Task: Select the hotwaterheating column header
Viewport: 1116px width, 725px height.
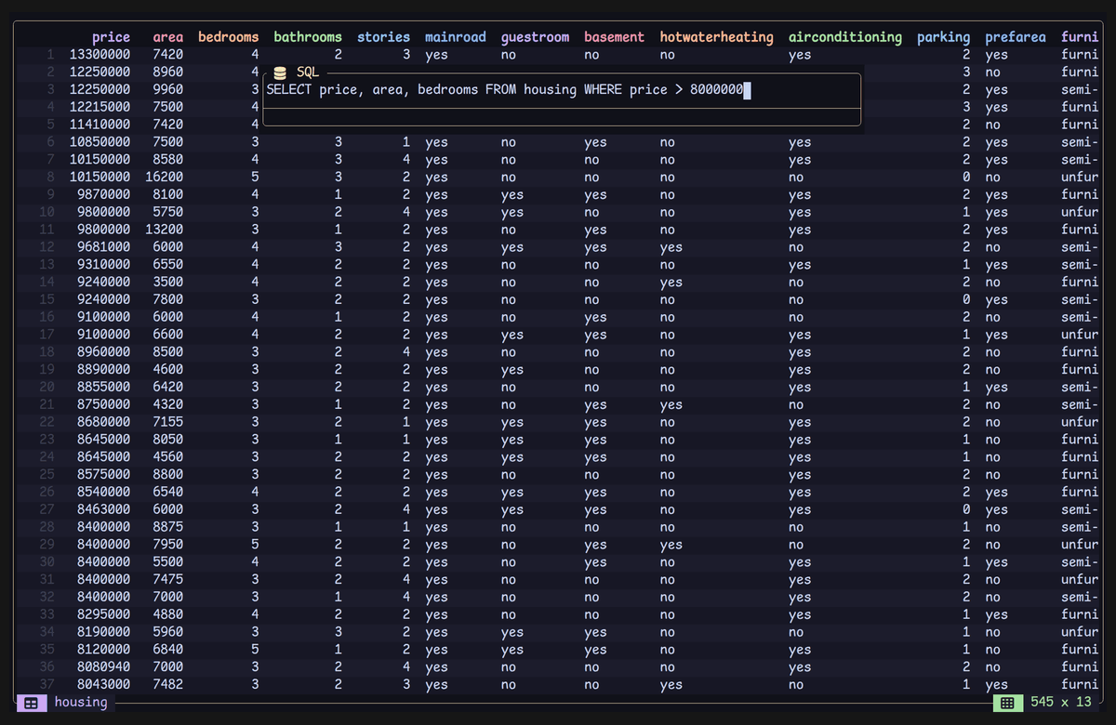Action: [716, 37]
